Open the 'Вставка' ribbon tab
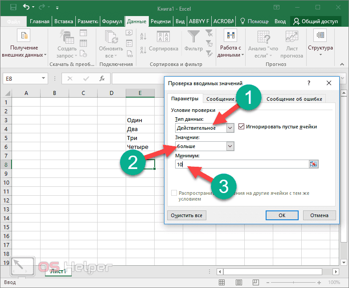This screenshot has width=349, height=288. [64, 21]
